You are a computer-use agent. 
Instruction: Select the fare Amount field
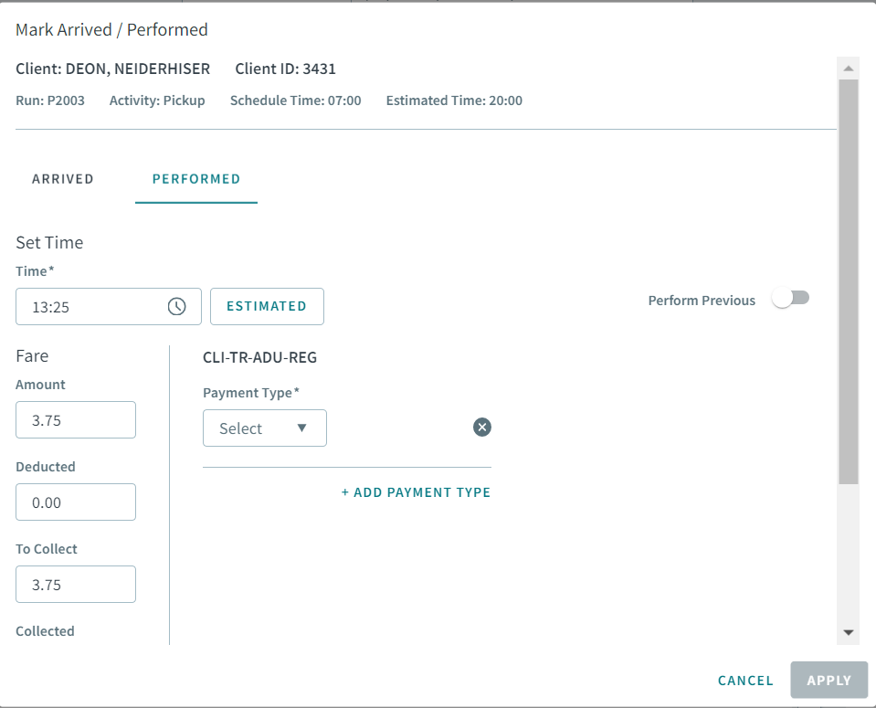coord(75,419)
